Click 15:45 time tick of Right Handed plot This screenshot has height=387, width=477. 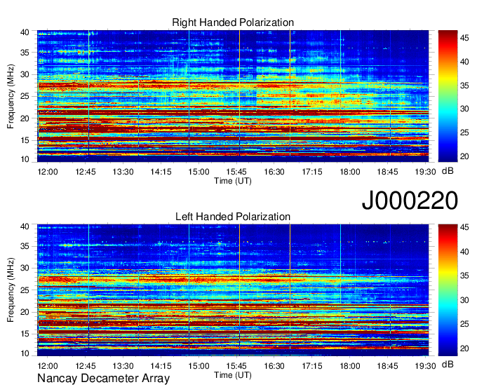tap(236, 172)
